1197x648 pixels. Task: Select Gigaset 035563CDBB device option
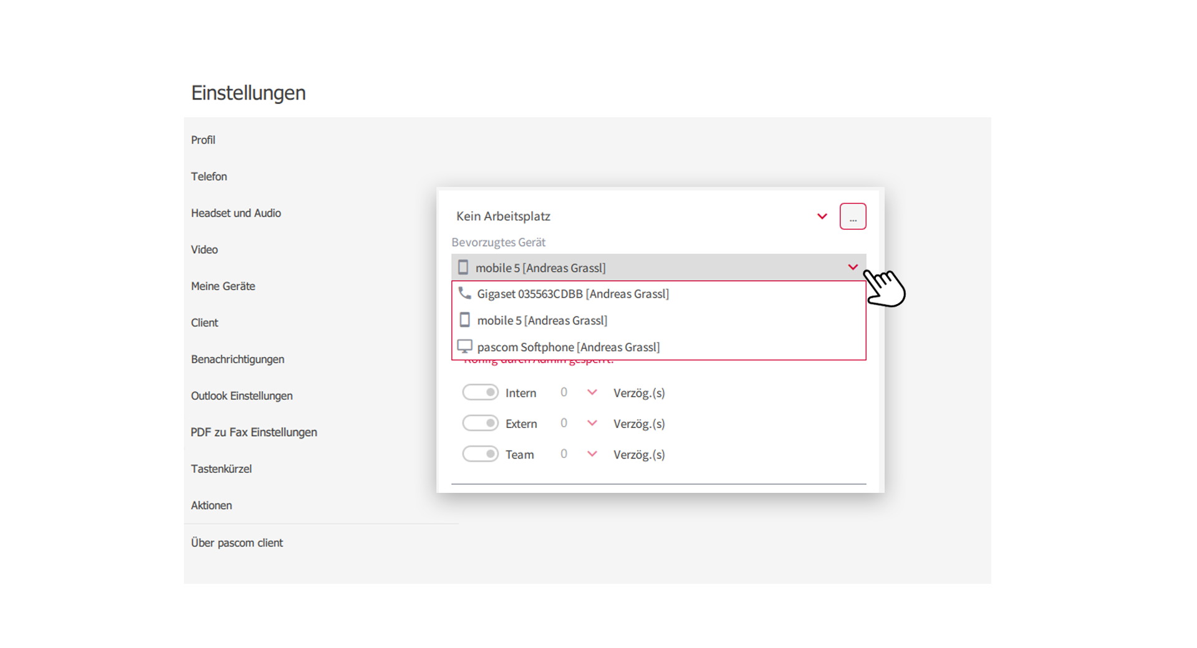659,293
